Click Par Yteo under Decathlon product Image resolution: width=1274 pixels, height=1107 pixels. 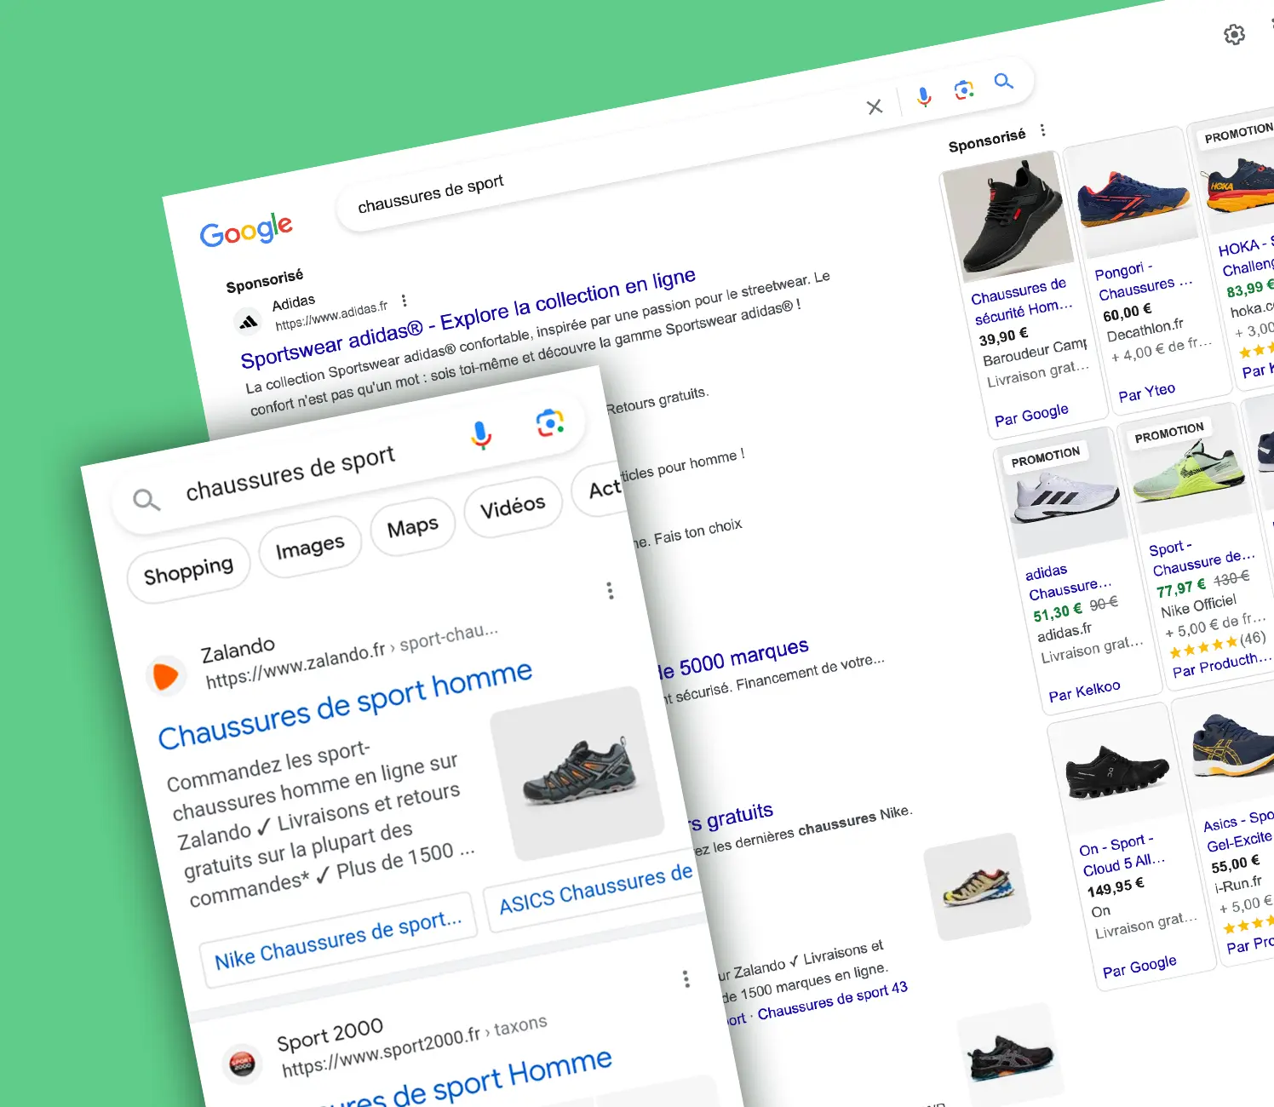(x=1146, y=393)
